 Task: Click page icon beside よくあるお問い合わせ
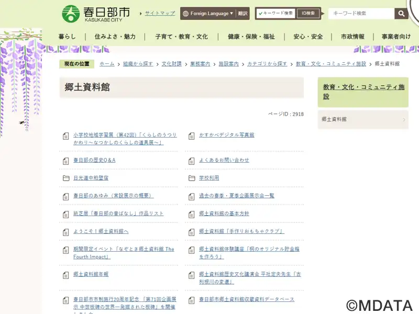(x=191, y=161)
